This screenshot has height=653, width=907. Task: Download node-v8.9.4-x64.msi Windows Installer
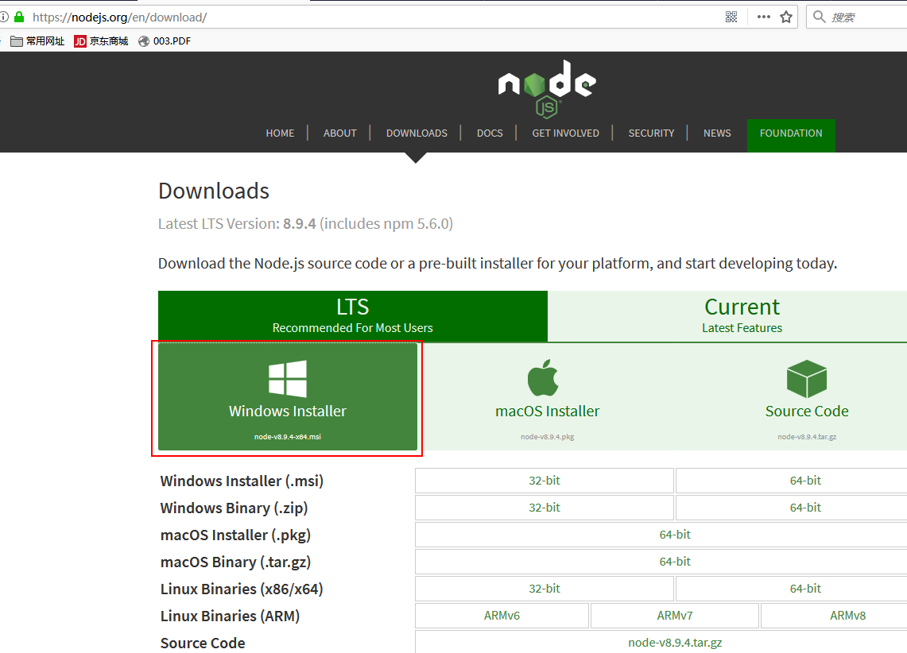point(288,396)
